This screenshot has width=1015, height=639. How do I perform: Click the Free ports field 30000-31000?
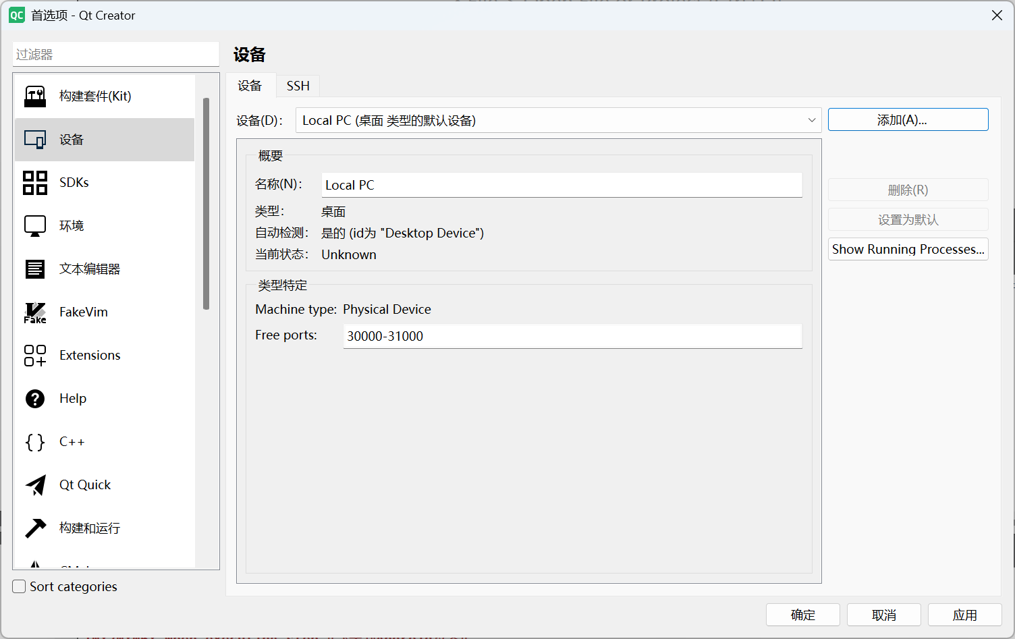pos(572,336)
